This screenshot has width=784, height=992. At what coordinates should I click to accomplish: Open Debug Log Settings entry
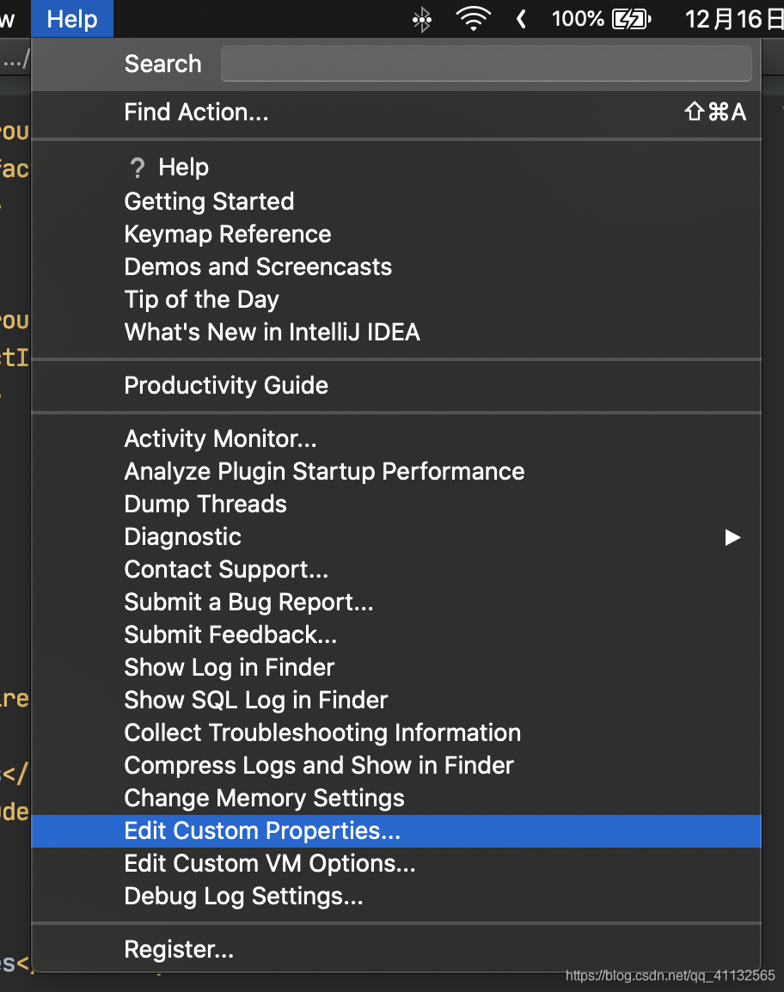click(x=243, y=897)
